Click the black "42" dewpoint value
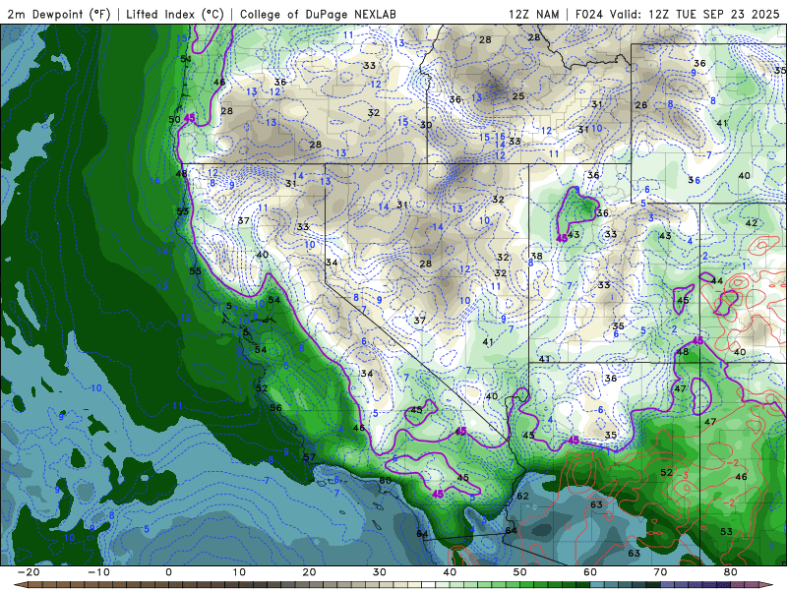This screenshot has height=590, width=787. point(751,223)
